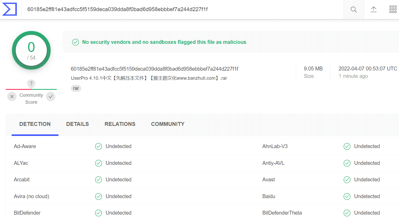Click the 9.05 MB size value
This screenshot has width=399, height=219.
point(313,69)
